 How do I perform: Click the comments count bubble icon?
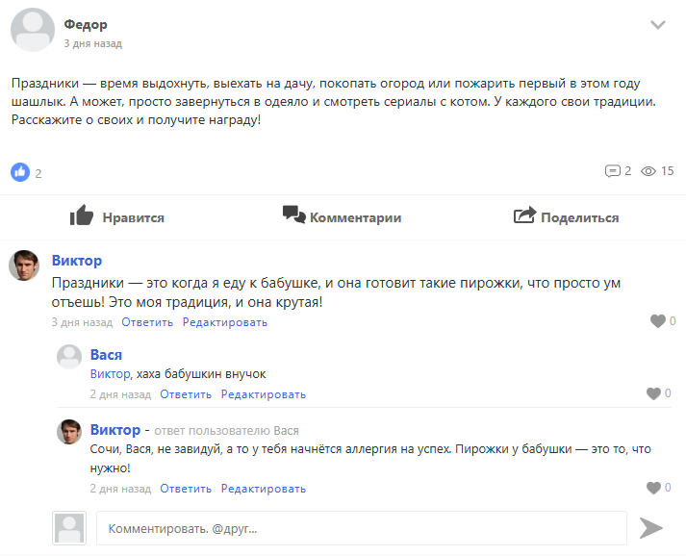click(613, 171)
